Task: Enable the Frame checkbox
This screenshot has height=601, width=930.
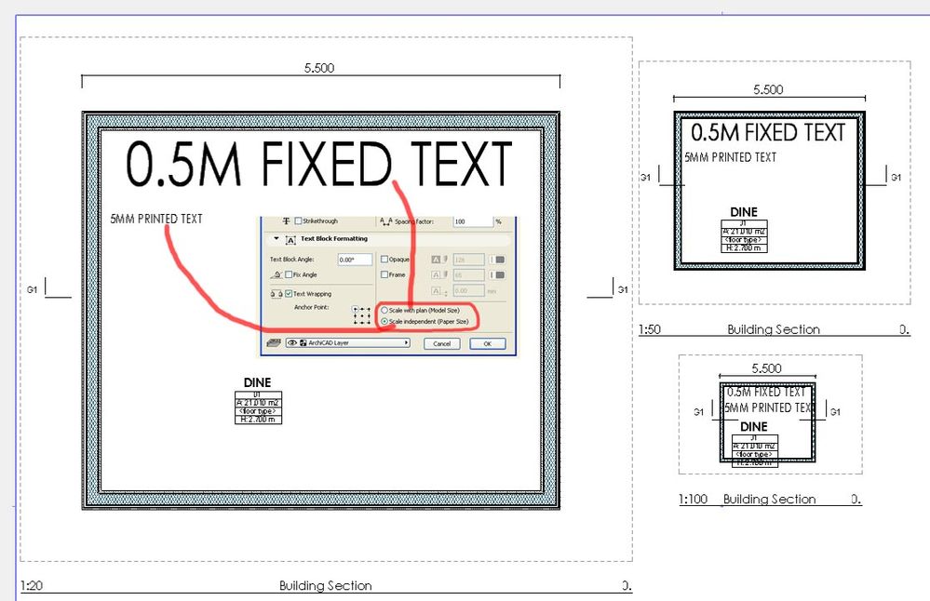Action: 384,274
